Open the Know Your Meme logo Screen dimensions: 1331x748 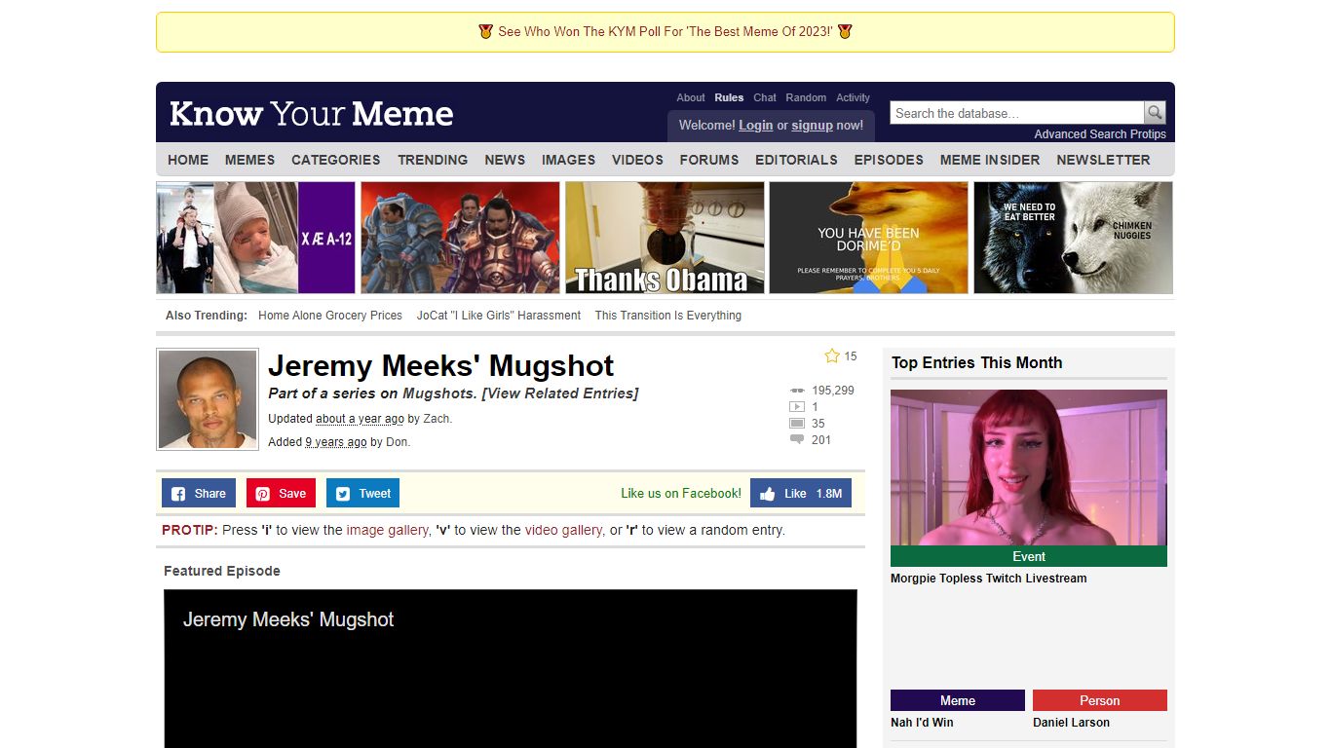[x=312, y=114]
